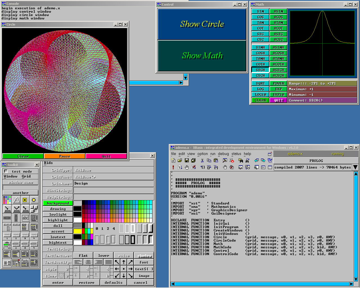Image resolution: width=360 pixels, height=288 pixels.
Task: Open the view menu in XBasic
Action: click(x=191, y=154)
